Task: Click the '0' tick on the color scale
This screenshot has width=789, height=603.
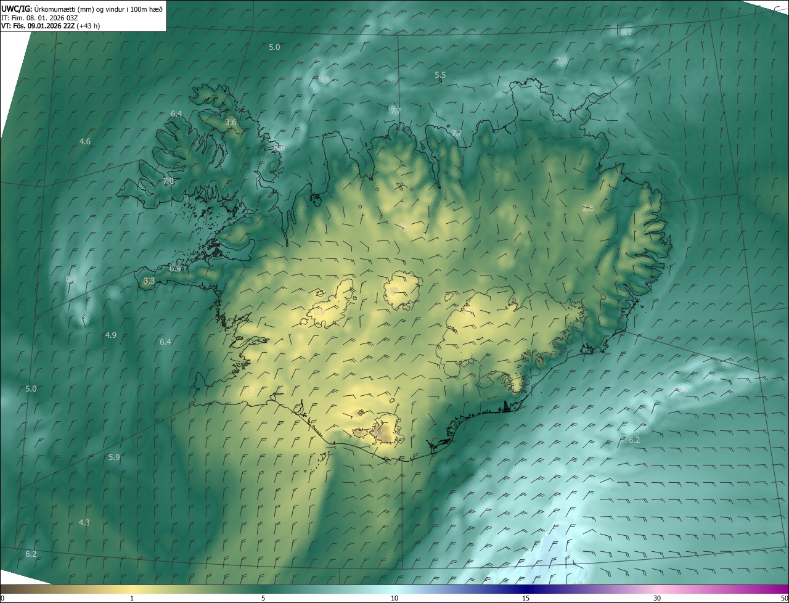Action: [2, 598]
